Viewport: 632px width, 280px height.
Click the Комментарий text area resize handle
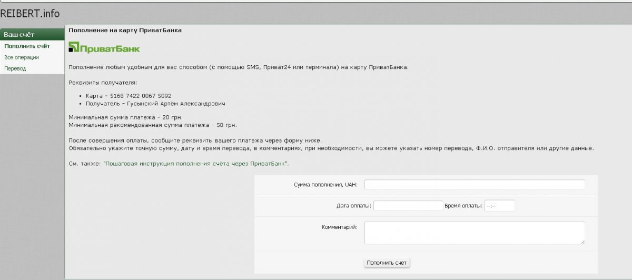(x=582, y=242)
